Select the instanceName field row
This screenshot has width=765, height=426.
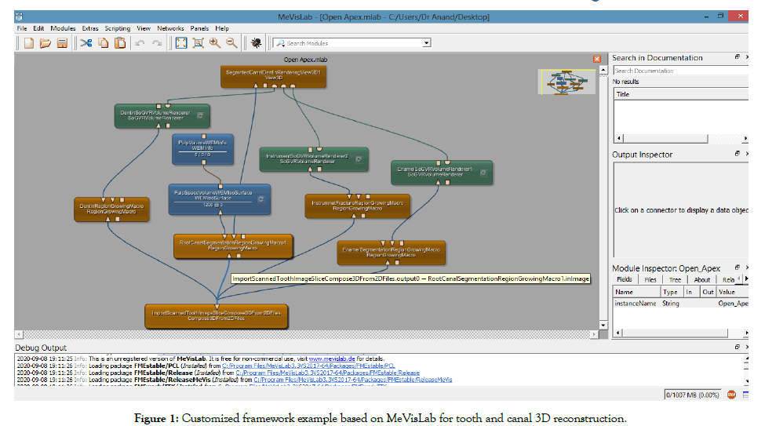680,304
